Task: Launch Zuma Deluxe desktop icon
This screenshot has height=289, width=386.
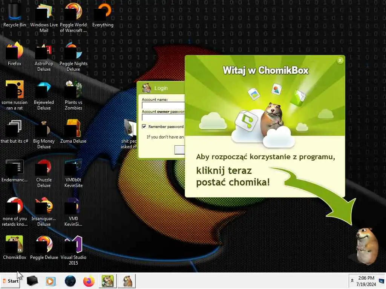Action: click(74, 132)
